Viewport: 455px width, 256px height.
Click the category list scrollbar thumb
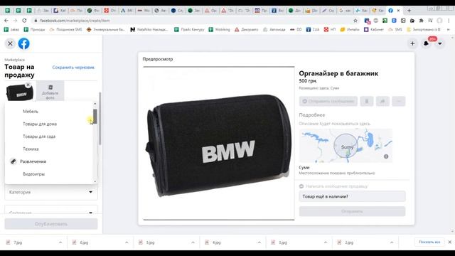point(95,117)
